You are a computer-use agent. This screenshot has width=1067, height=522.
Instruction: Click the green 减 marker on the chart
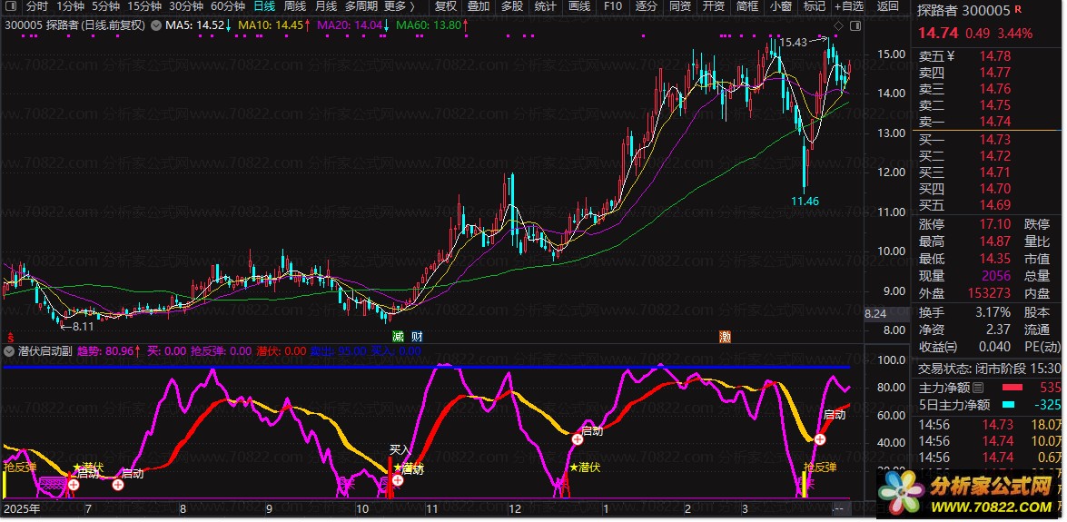coord(398,336)
